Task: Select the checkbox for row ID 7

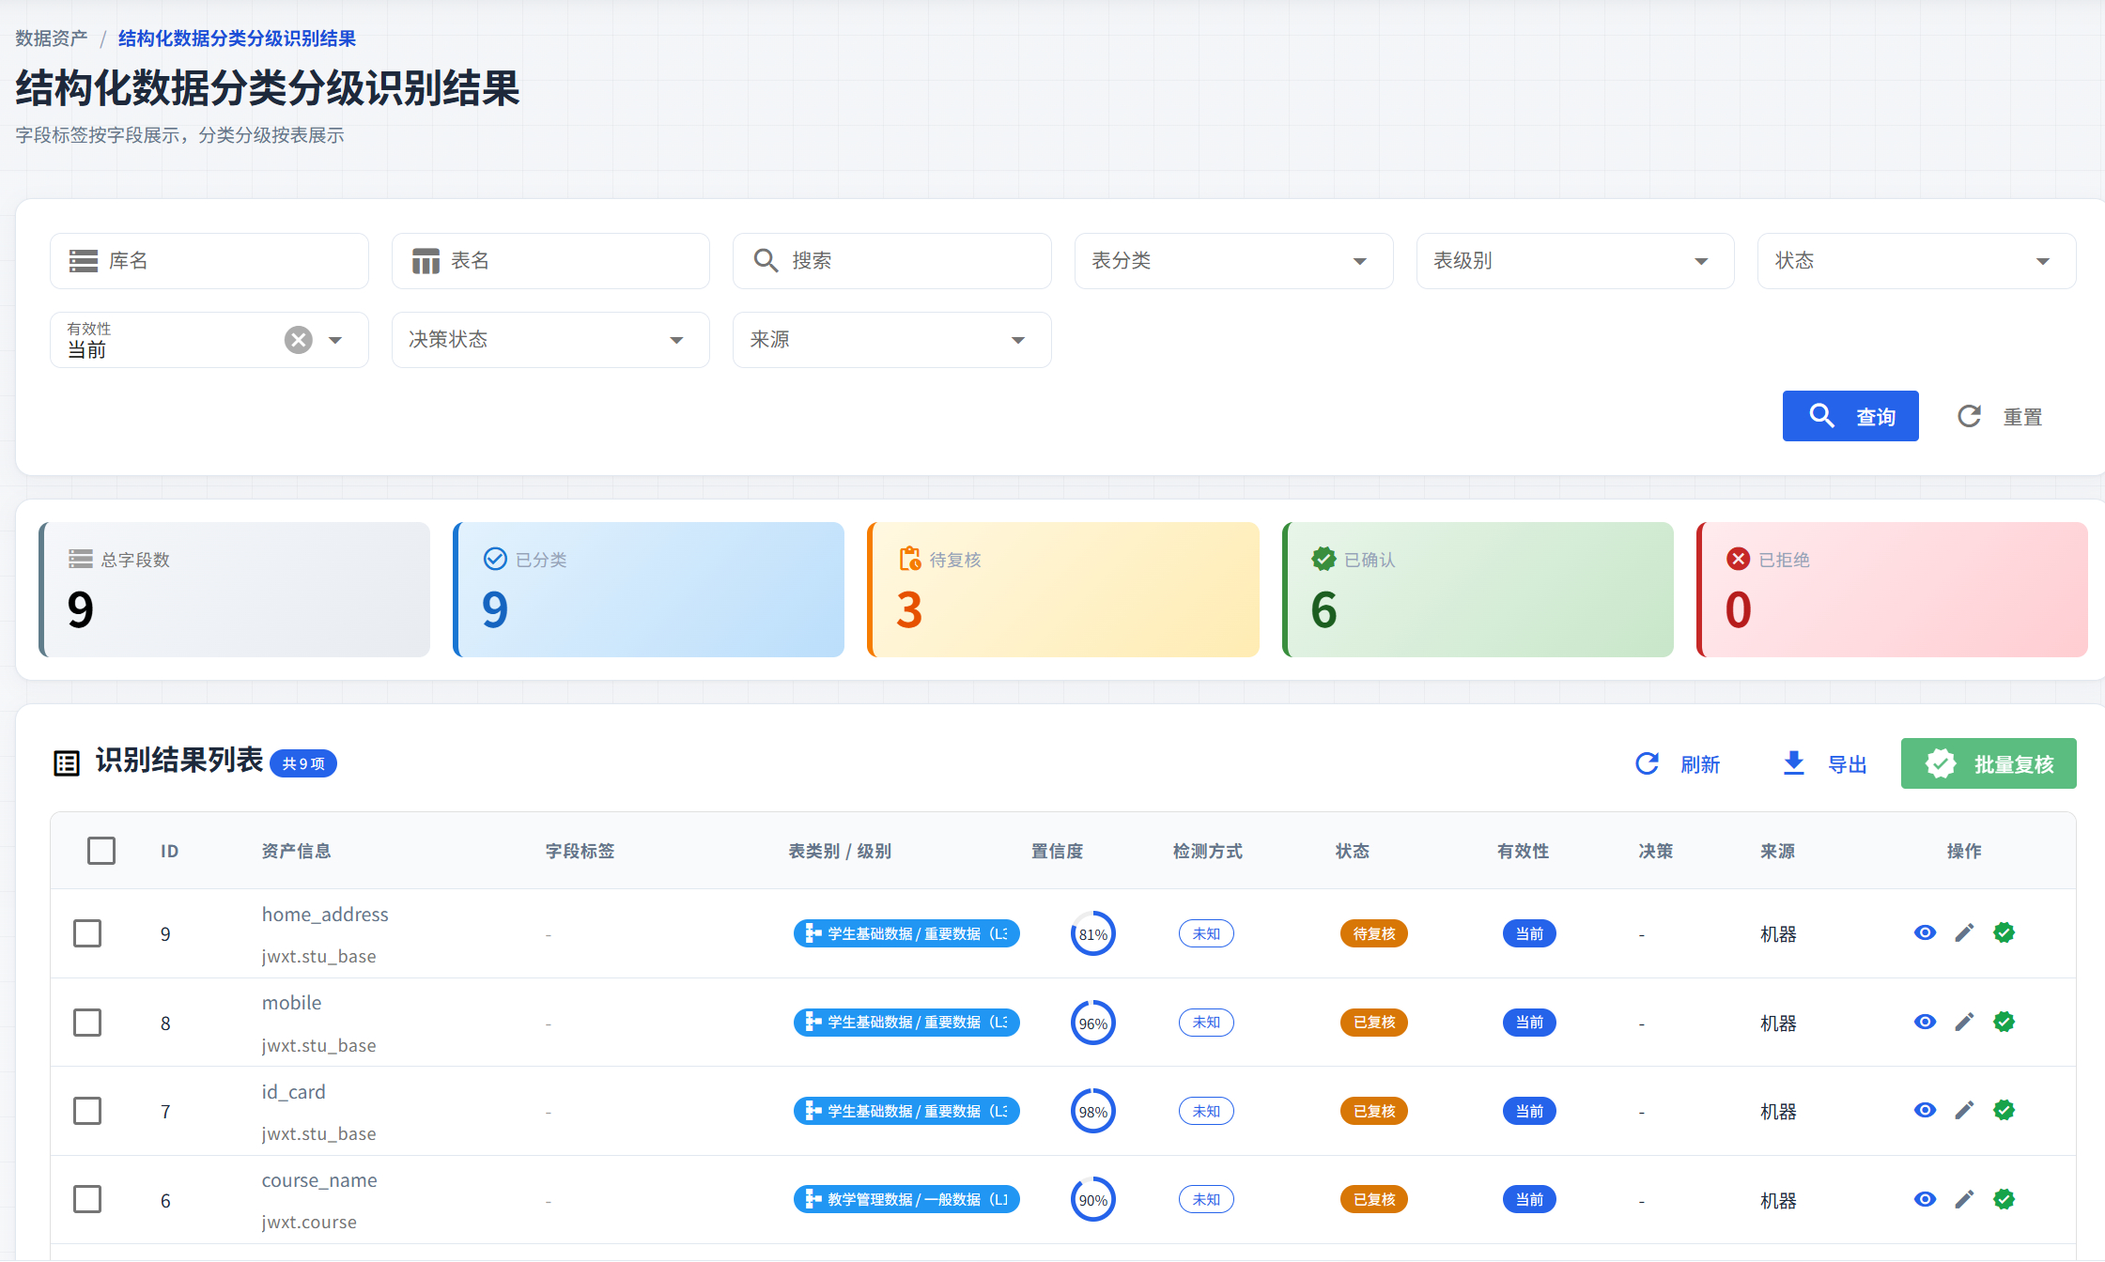Action: click(x=87, y=1111)
